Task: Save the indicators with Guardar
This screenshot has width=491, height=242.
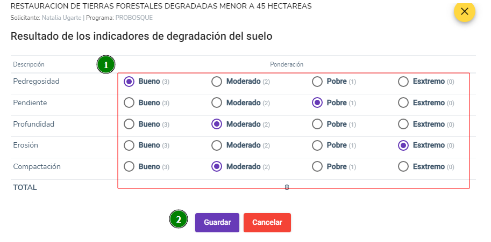Action: 217,223
